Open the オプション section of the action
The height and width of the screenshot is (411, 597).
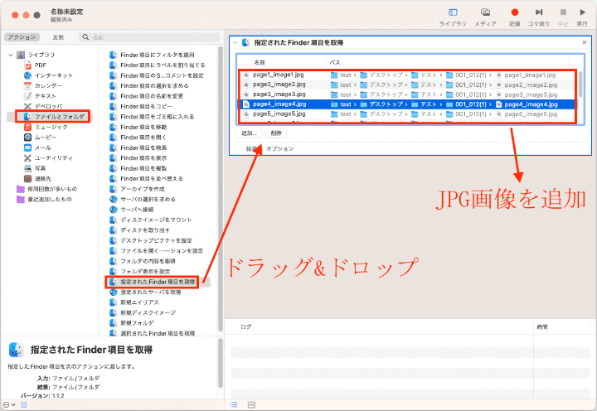pos(279,148)
